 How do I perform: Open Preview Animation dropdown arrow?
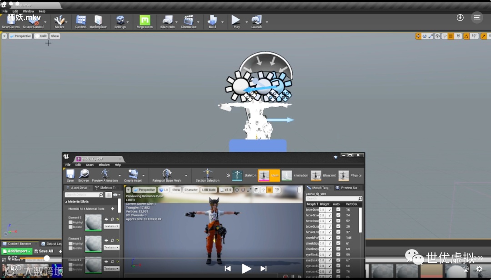[120, 176]
